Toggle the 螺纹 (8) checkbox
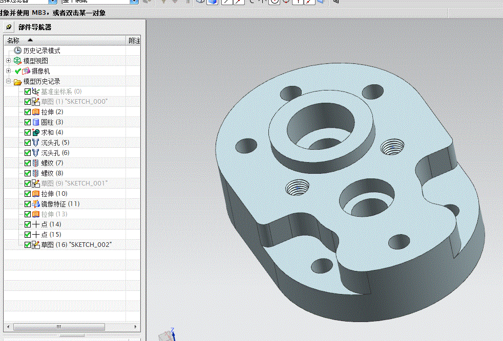This screenshot has height=341, width=503. pos(28,173)
